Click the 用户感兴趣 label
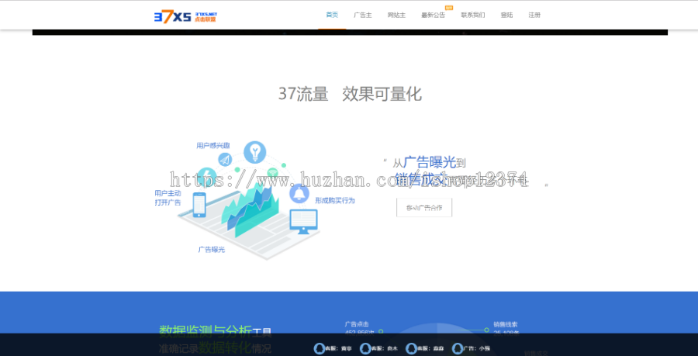This screenshot has width=698, height=356. point(213,146)
